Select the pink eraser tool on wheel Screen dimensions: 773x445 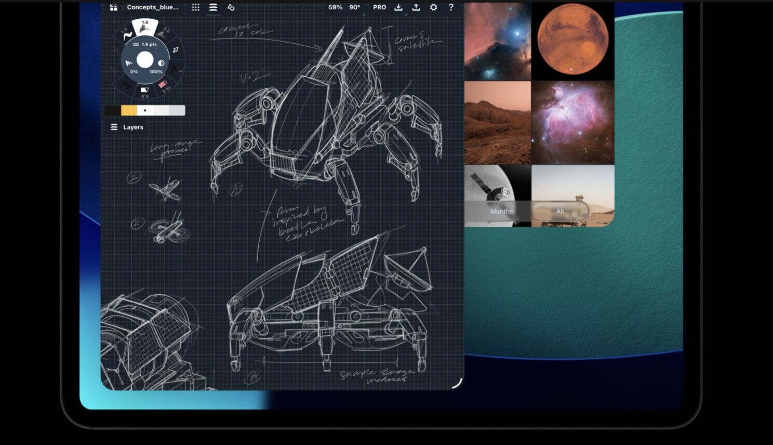[163, 85]
